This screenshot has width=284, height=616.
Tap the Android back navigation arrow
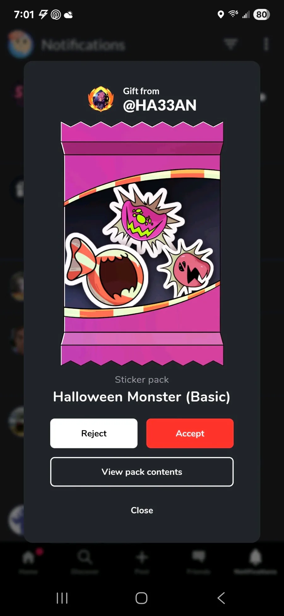[x=221, y=598]
